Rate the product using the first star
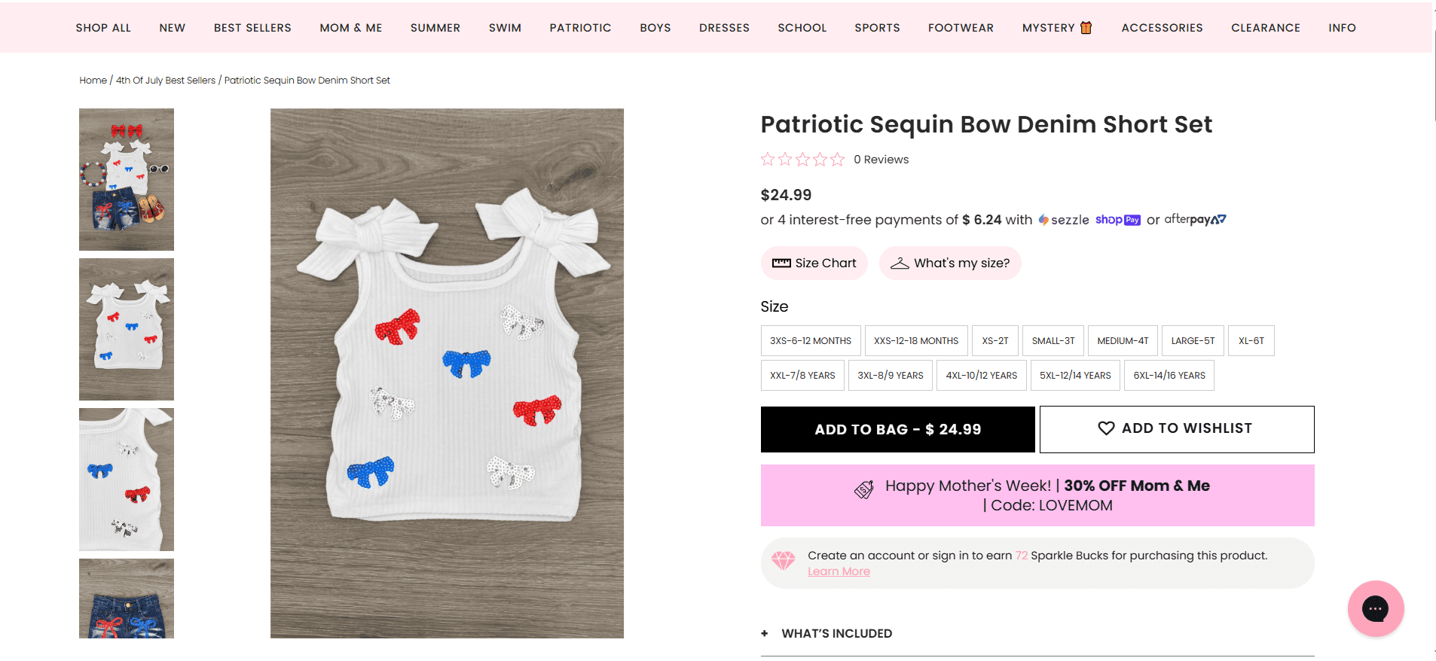The height and width of the screenshot is (661, 1436). [768, 159]
